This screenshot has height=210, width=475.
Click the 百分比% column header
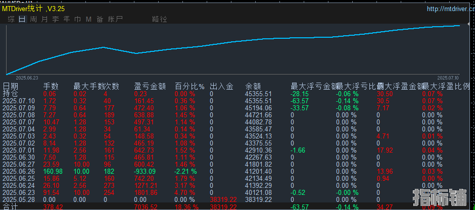pyautogui.click(x=190, y=87)
